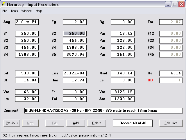Click the F23 field
186x140 pixels.
click(x=171, y=41)
